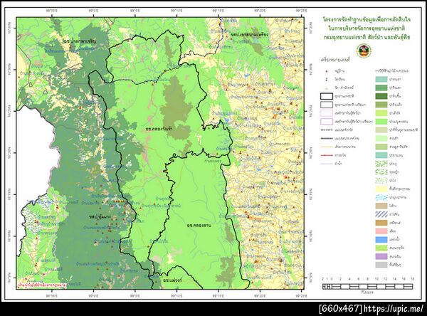Image resolution: width=427 pixels, height=316 pixels.
Task: Click the large olive forest patch in map center
Action: [176, 107]
